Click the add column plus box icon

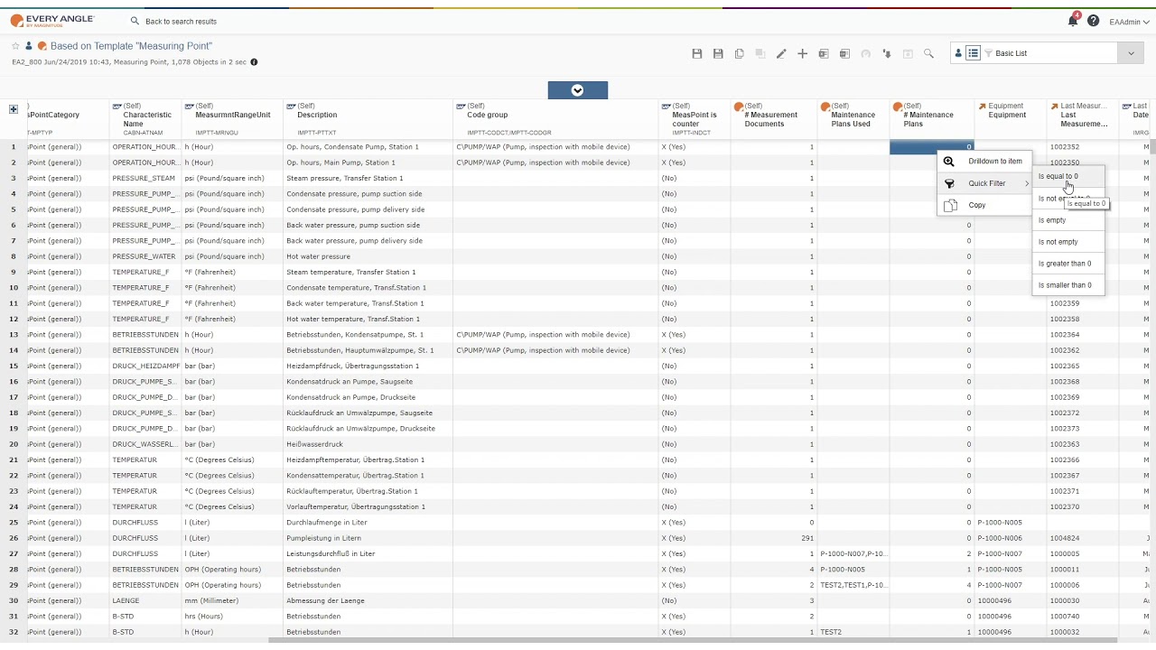14,109
